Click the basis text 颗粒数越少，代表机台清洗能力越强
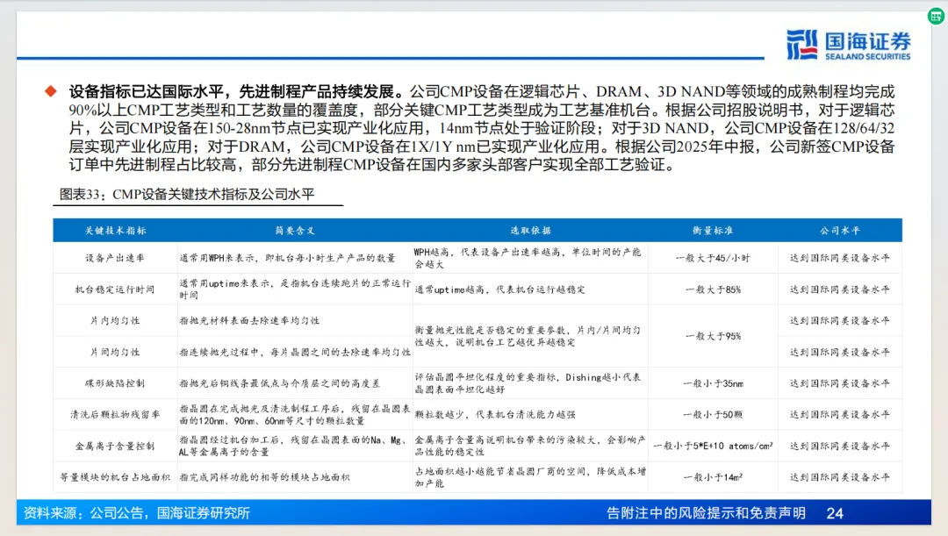Viewport: 948px width, 536px height. coord(495,415)
